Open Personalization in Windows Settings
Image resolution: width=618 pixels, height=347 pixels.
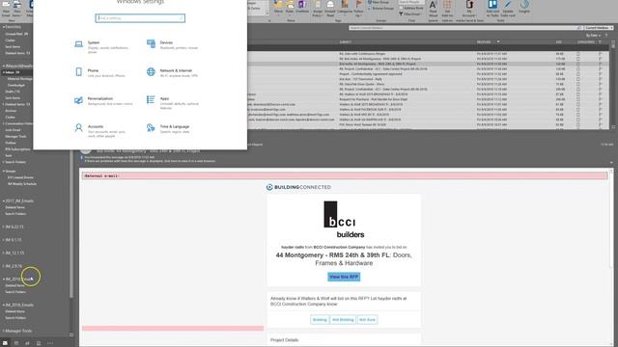click(x=103, y=101)
